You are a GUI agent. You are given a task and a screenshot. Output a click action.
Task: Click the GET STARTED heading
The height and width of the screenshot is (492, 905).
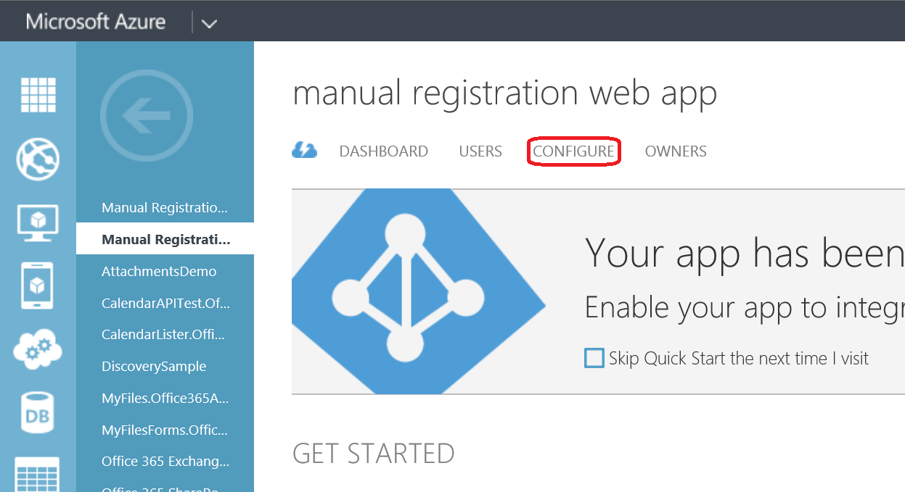click(x=373, y=454)
